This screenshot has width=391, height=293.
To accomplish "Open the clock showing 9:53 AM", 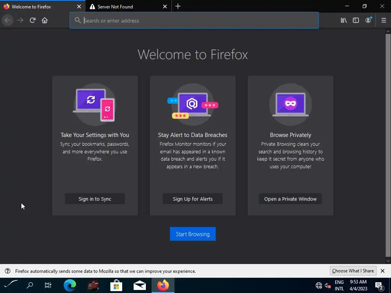I will [x=358, y=285].
